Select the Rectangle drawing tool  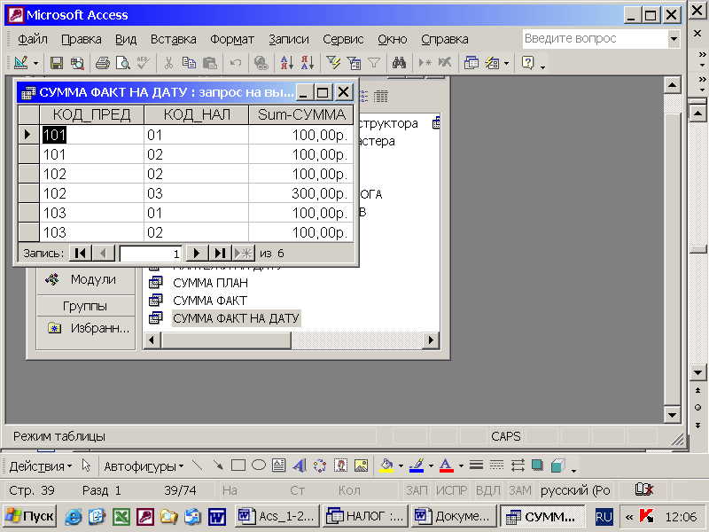coord(238,465)
